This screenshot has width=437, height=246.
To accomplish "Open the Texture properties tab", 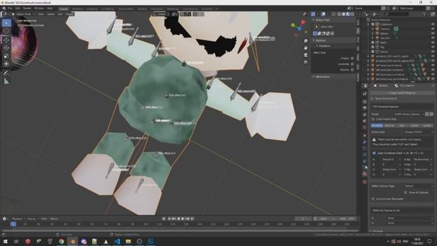I will 365,182.
